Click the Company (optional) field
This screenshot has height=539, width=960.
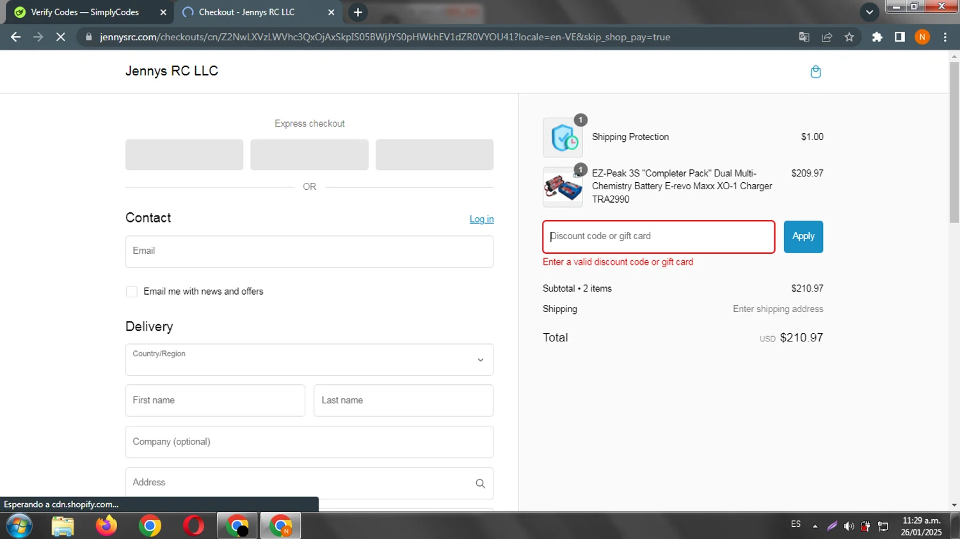point(309,442)
